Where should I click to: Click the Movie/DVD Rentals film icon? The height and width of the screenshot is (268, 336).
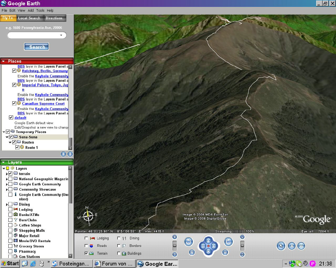tap(16, 241)
